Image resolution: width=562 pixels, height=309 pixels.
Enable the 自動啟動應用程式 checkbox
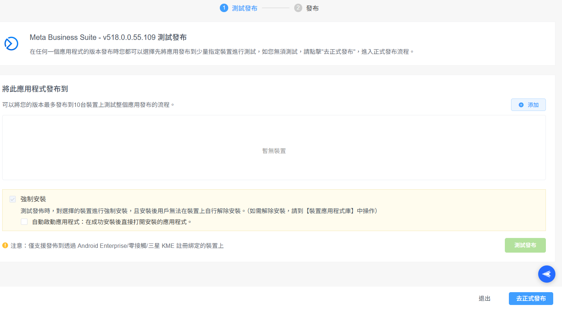click(24, 222)
